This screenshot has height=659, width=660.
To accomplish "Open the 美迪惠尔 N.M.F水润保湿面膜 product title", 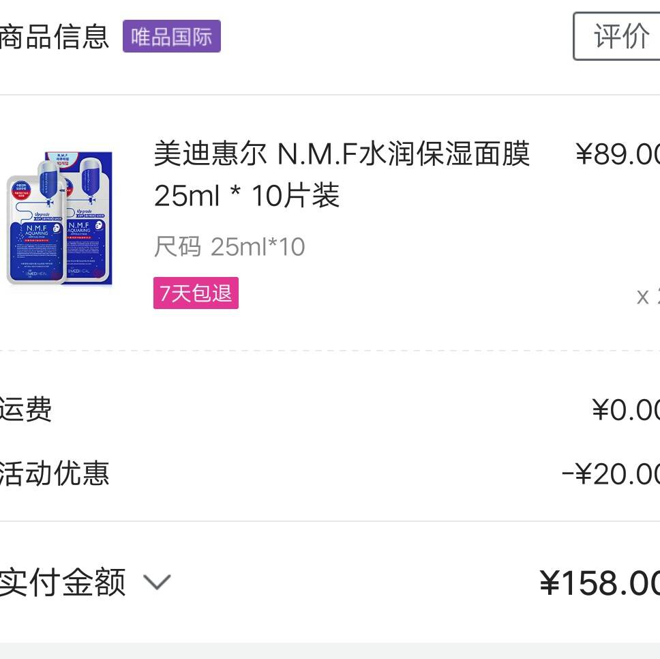I will (x=341, y=154).
